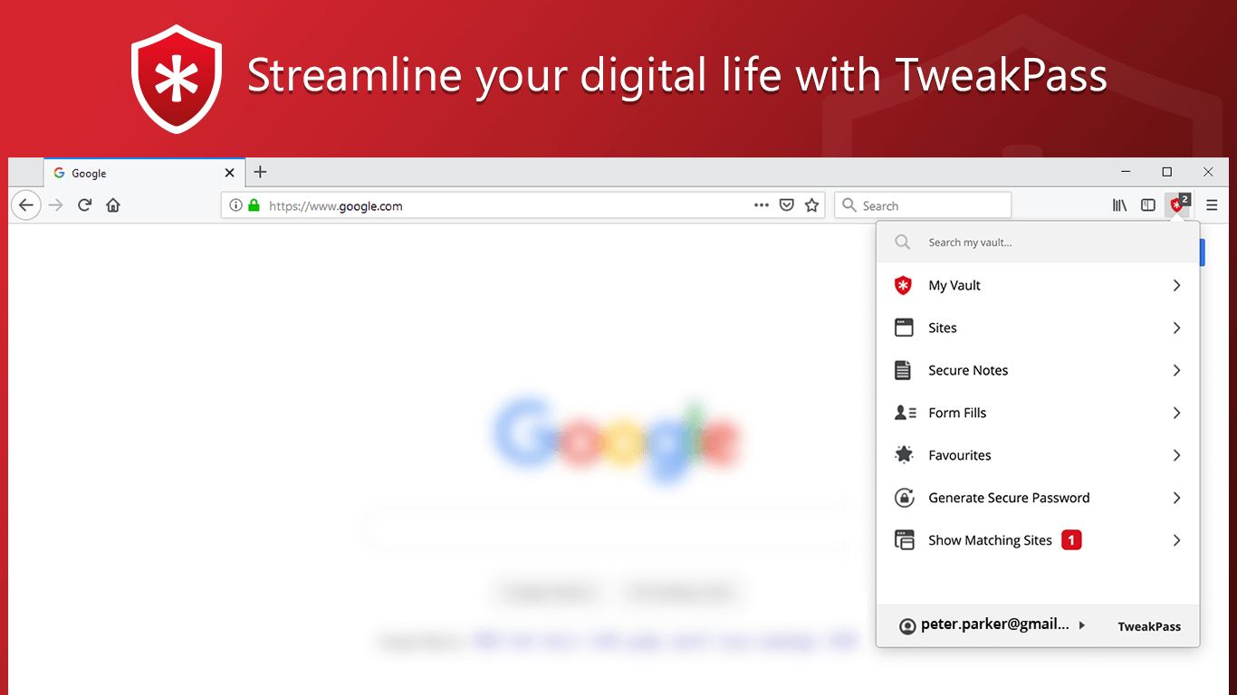Click the account avatar icon in footer

coord(907,625)
